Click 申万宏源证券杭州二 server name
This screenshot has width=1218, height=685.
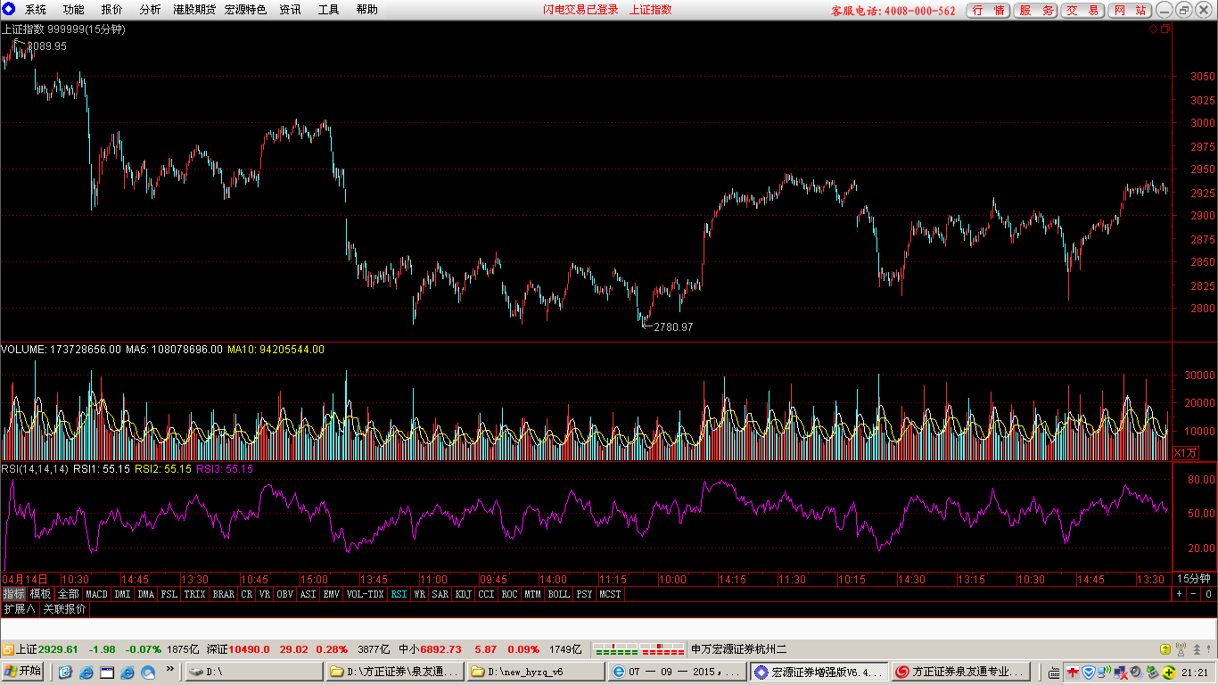click(x=739, y=649)
